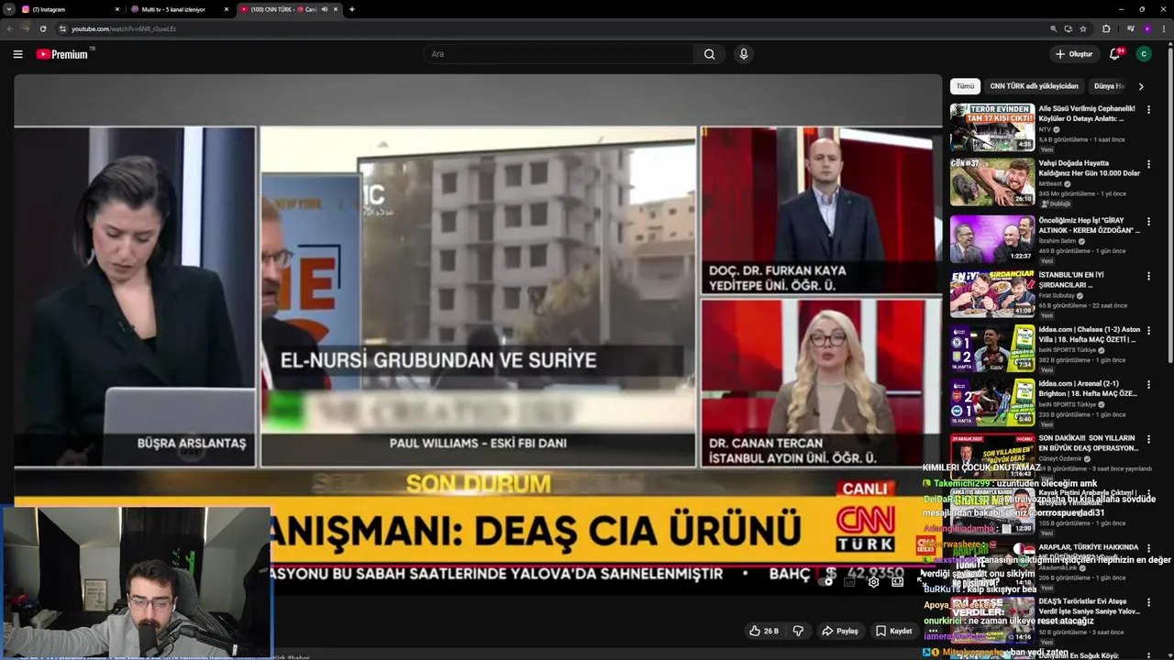Open the NTV channel name

(1046, 129)
